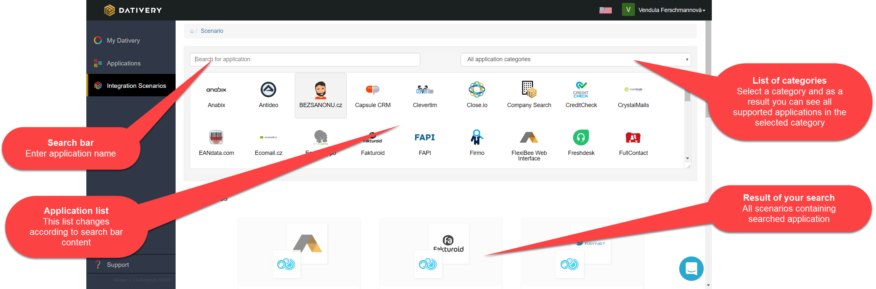Open the chat widget button

click(x=691, y=268)
